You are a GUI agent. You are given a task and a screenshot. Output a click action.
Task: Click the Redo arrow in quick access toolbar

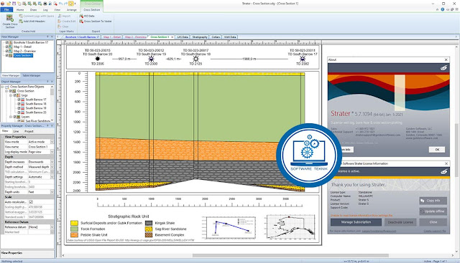(x=65, y=4)
